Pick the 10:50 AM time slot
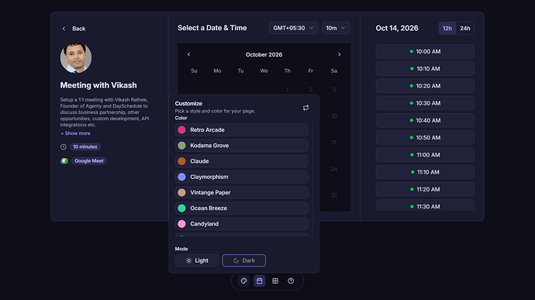The height and width of the screenshot is (300, 535). (x=425, y=137)
